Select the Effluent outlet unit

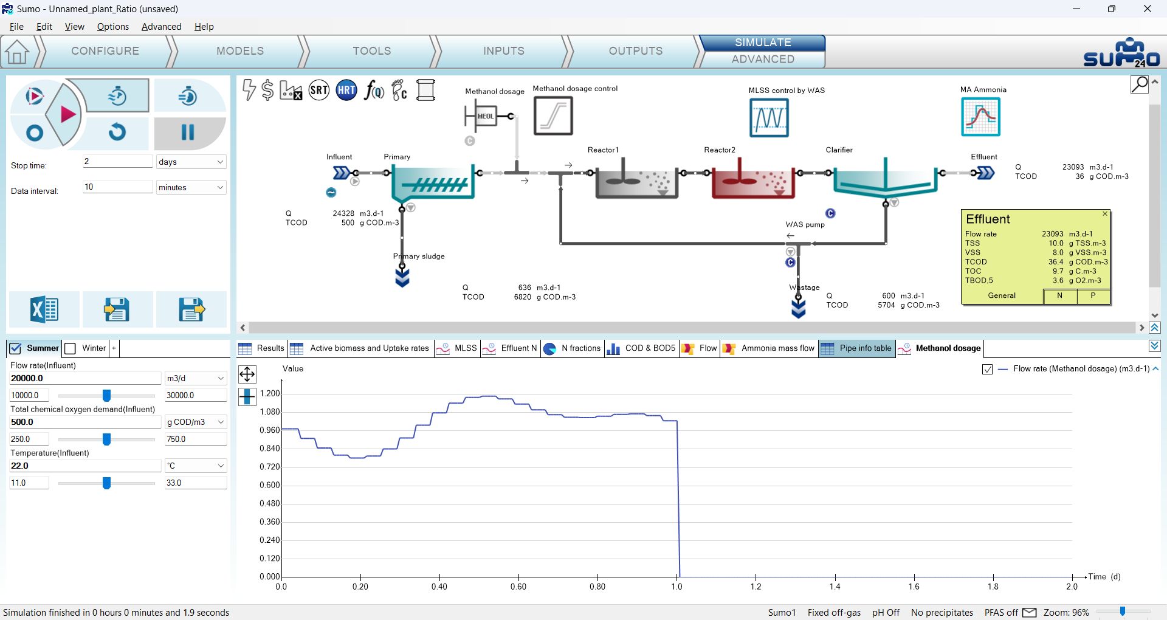984,173
